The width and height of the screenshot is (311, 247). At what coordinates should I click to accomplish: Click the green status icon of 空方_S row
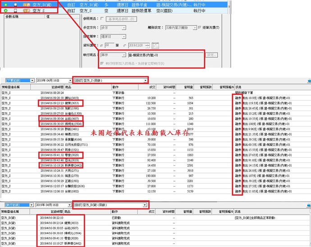click(5, 9)
